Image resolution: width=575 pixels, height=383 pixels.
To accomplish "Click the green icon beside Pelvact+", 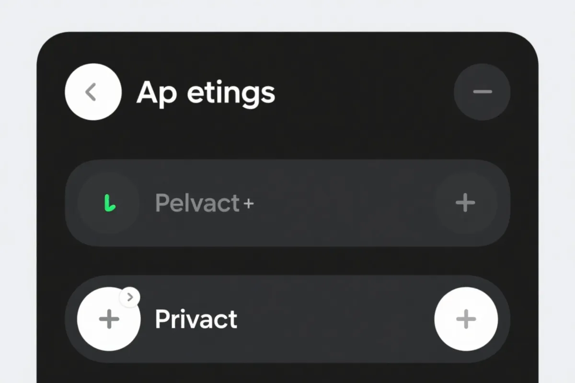I will tap(109, 204).
